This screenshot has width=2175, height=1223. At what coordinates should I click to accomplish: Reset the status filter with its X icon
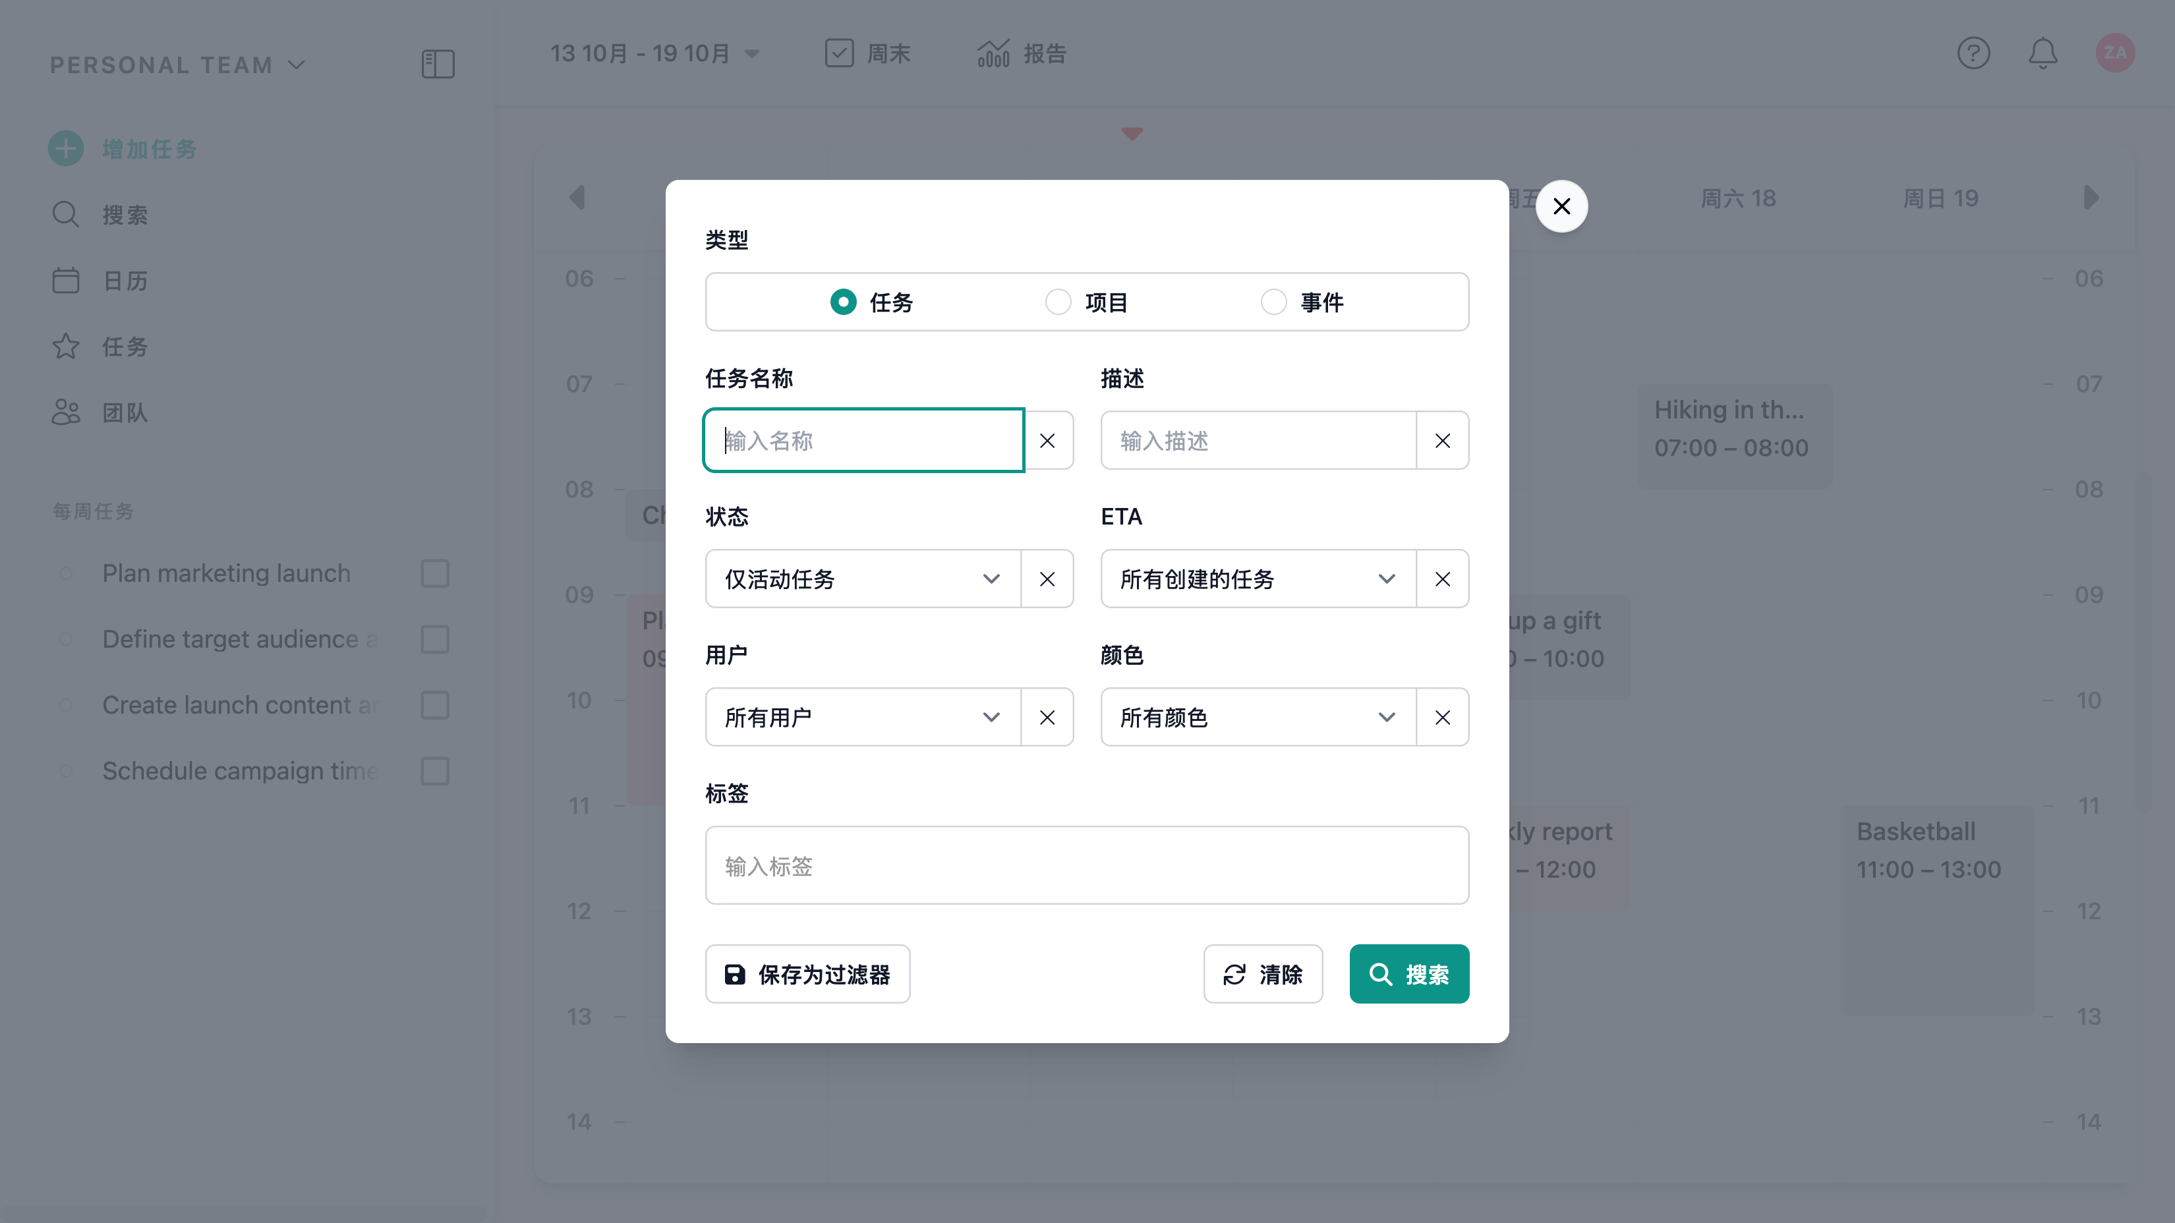1047,579
